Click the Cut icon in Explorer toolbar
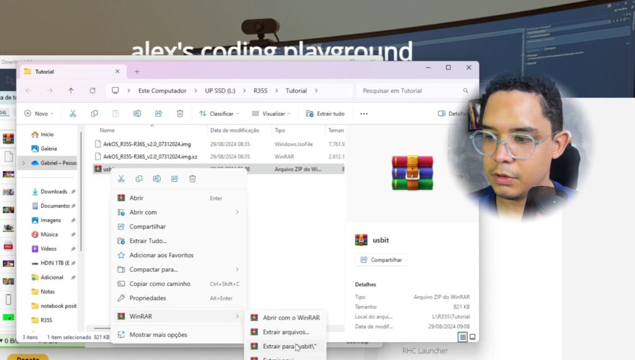Image resolution: width=635 pixels, height=360 pixels. point(73,114)
